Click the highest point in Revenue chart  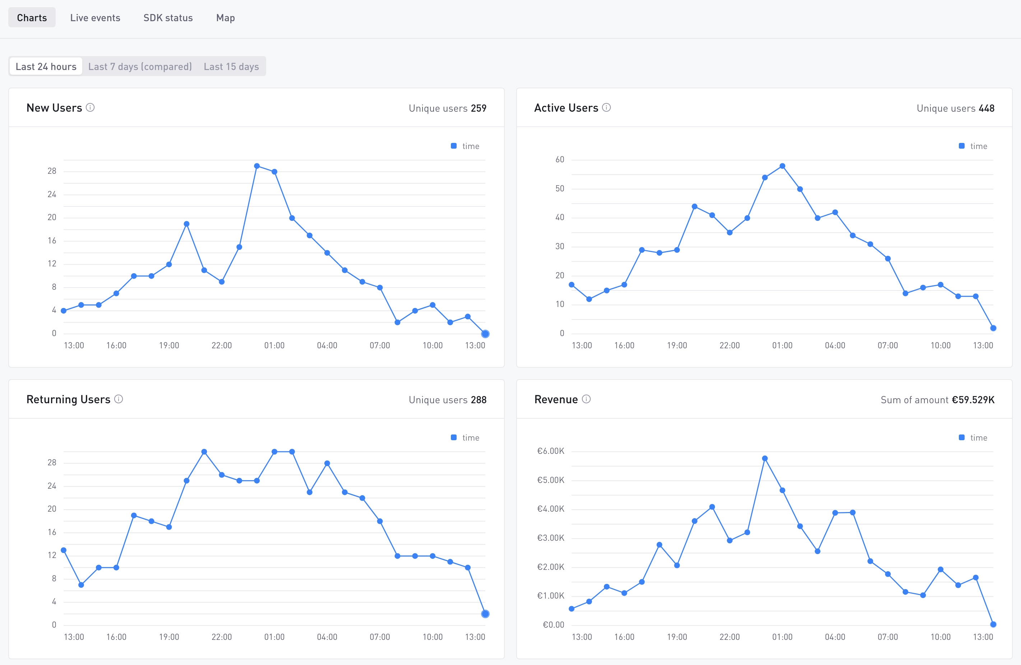765,458
